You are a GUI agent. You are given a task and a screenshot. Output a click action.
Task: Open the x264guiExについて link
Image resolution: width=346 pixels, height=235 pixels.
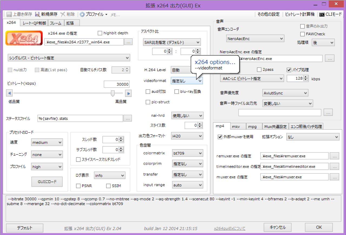230,229
